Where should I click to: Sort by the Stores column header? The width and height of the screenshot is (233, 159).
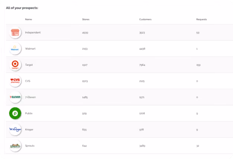pyautogui.click(x=86, y=19)
